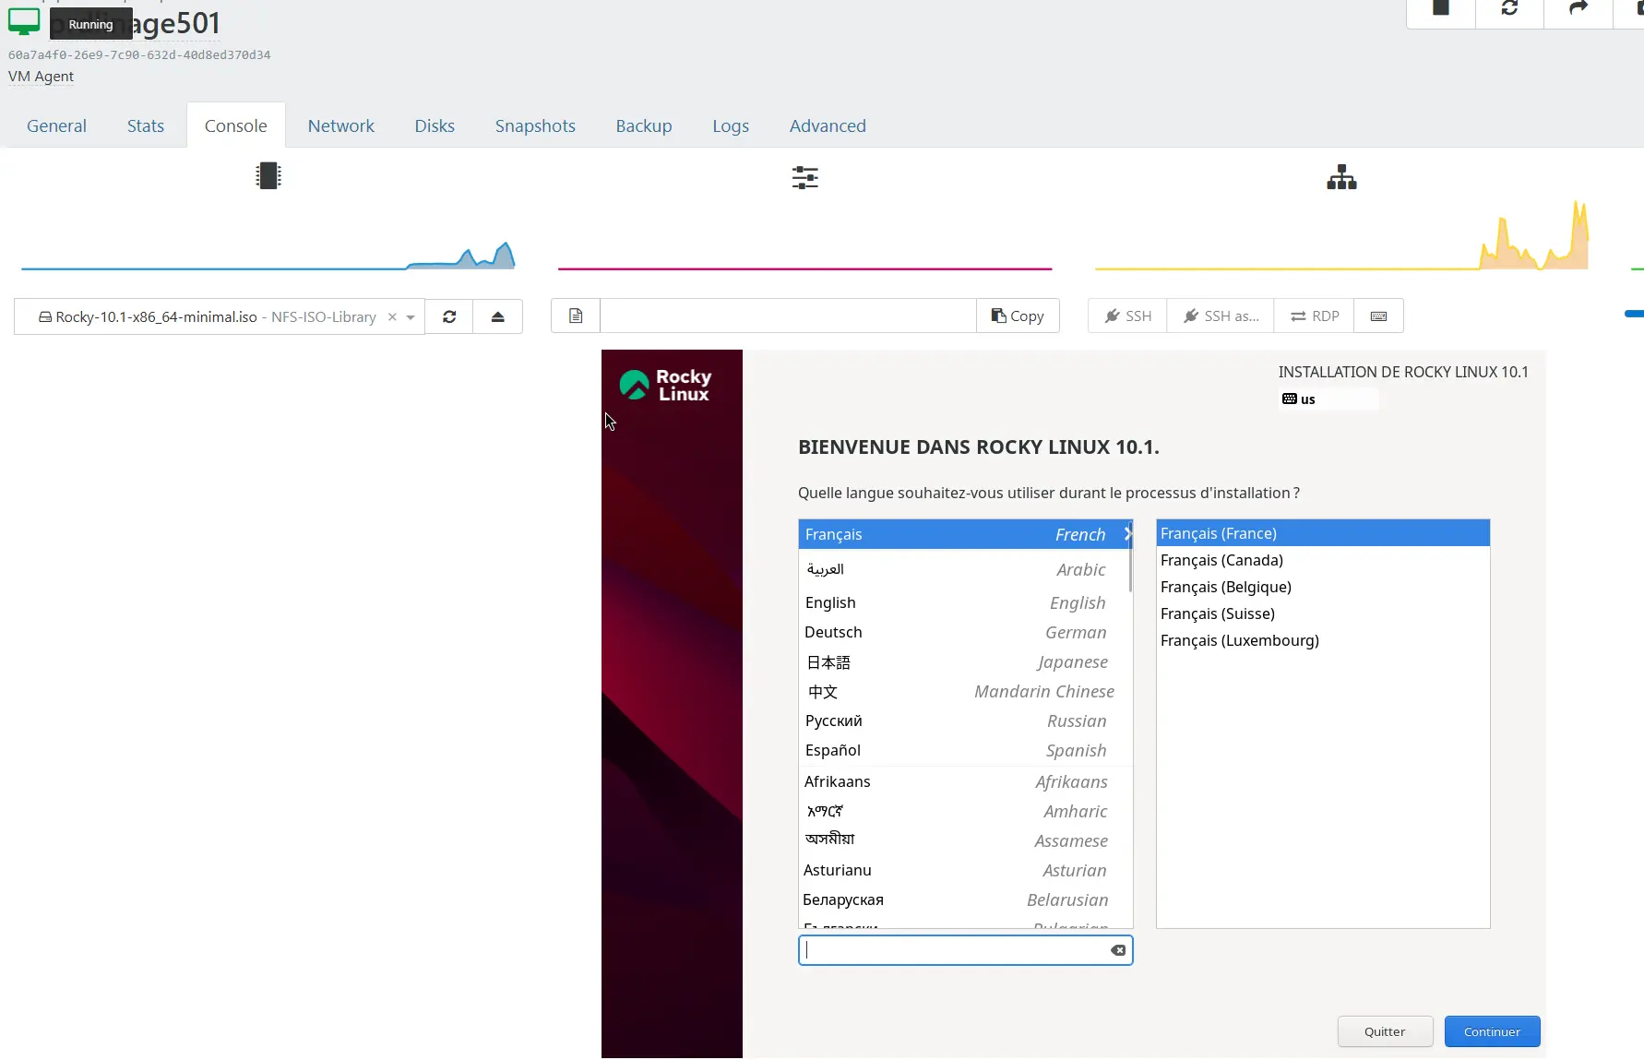The height and width of the screenshot is (1060, 1644).
Task: Pick Español (Spanish) from the list
Action: click(964, 750)
